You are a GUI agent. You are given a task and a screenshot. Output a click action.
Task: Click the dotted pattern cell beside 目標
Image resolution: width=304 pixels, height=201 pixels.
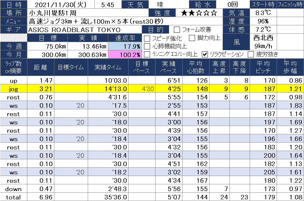14,38
